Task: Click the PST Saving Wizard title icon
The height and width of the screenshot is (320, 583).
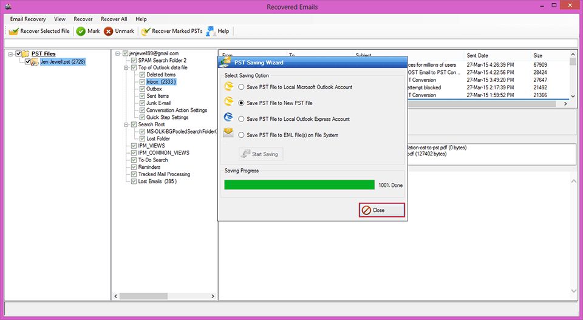Action: click(225, 62)
